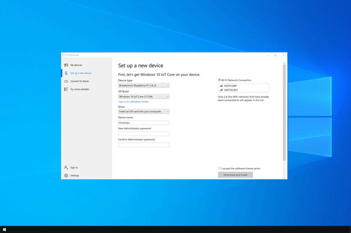Click the Settings gear icon

click(x=66, y=175)
